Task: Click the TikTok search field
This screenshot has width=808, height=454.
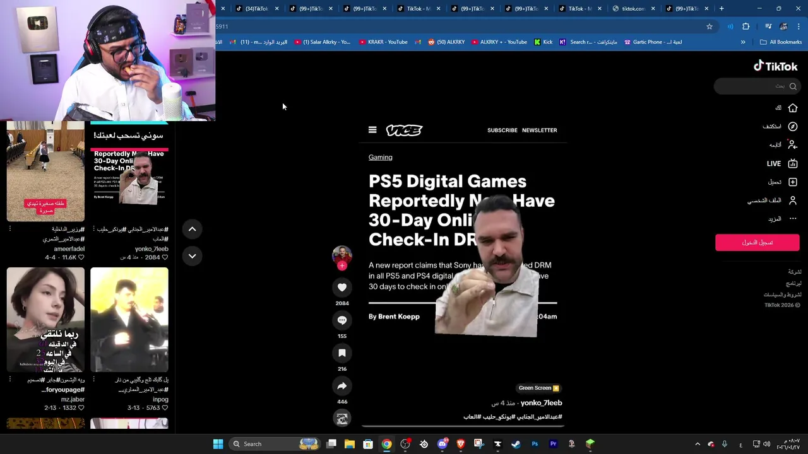Action: tap(756, 86)
